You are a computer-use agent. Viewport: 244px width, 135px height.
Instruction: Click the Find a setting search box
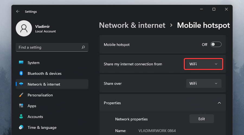[49, 47]
